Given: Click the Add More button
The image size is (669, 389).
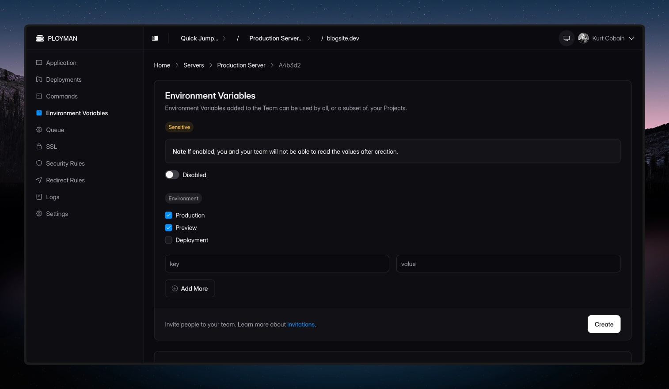Looking at the screenshot, I should coord(190,288).
